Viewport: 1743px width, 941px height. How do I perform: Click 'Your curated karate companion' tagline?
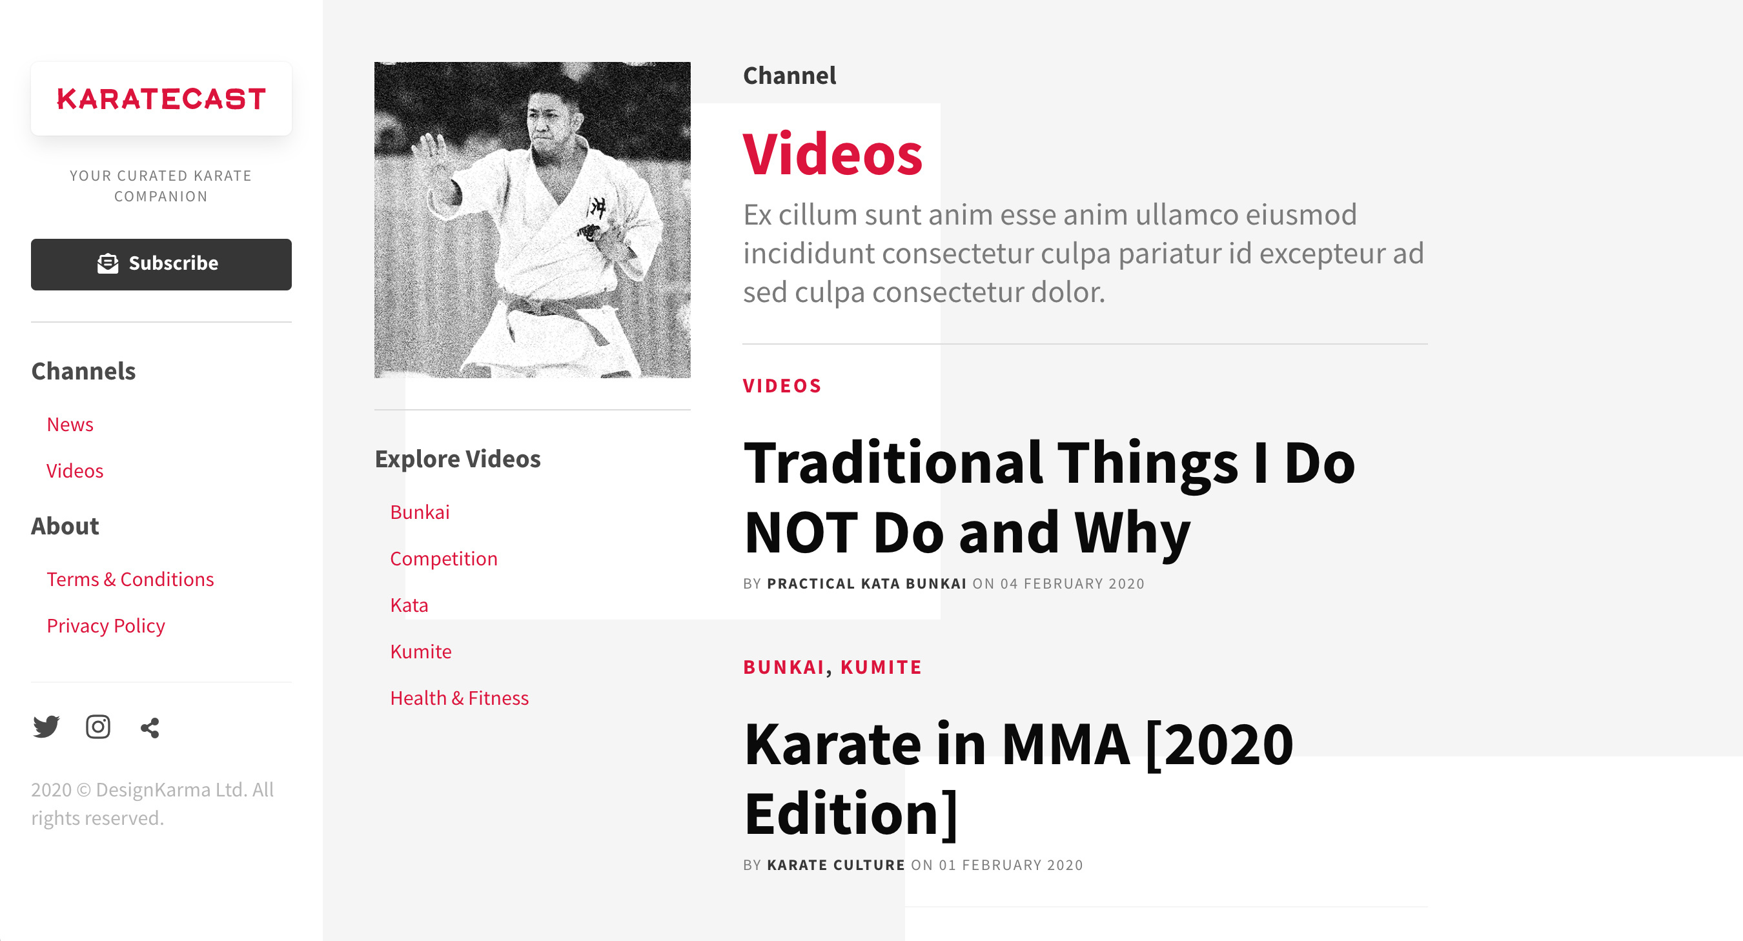(x=161, y=186)
